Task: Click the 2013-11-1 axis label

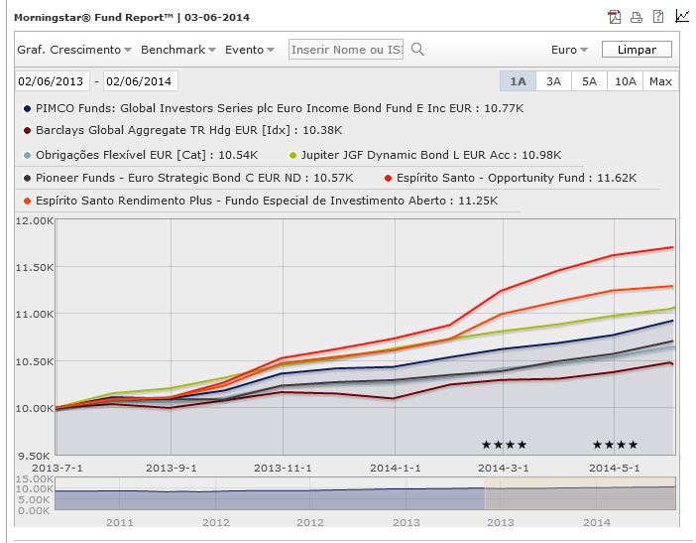Action: pyautogui.click(x=283, y=468)
